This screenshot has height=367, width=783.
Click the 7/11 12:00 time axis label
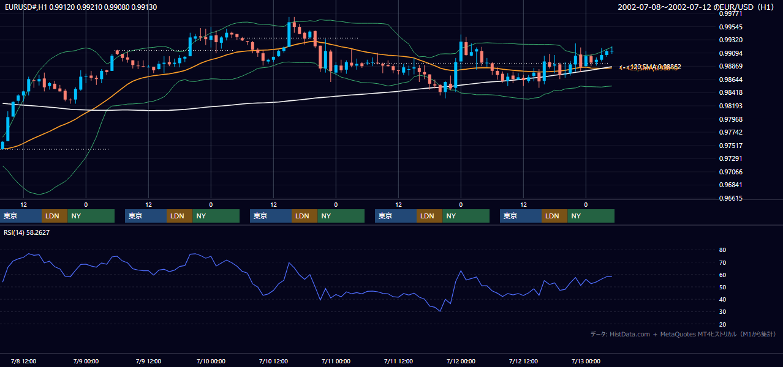tap(399, 361)
